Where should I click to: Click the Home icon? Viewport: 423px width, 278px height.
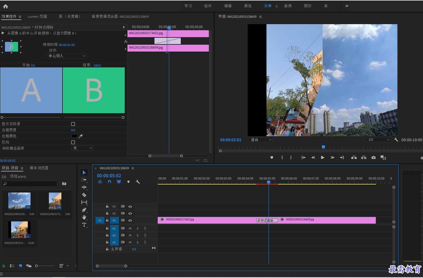click(x=6, y=6)
